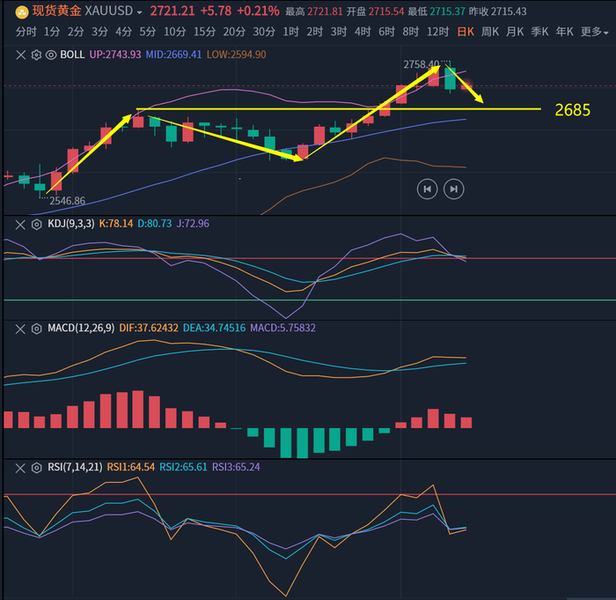
Task: Switch to 1时 timeframe
Action: (290, 32)
